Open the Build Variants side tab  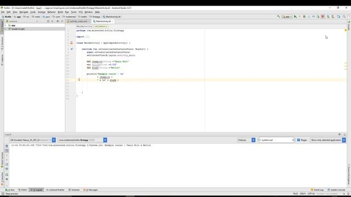click(2, 160)
